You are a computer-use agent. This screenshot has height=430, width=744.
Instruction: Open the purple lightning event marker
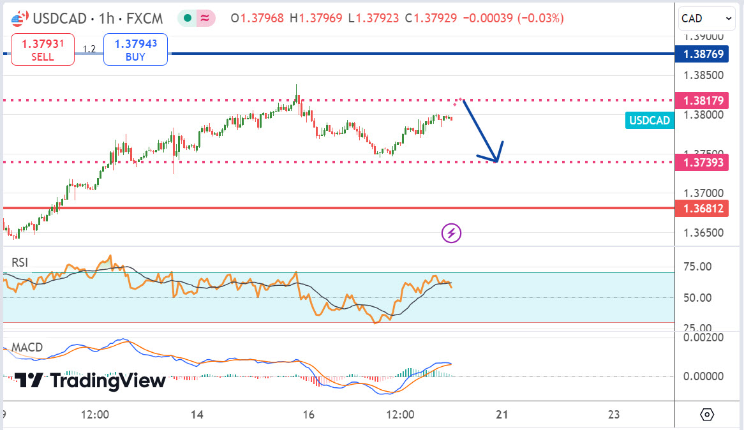coord(451,233)
